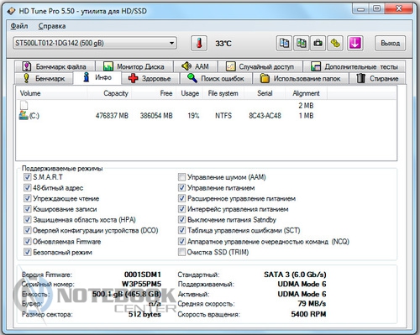
Task: Toggle the S.M.A.R.T checkbox
Action: (27, 177)
